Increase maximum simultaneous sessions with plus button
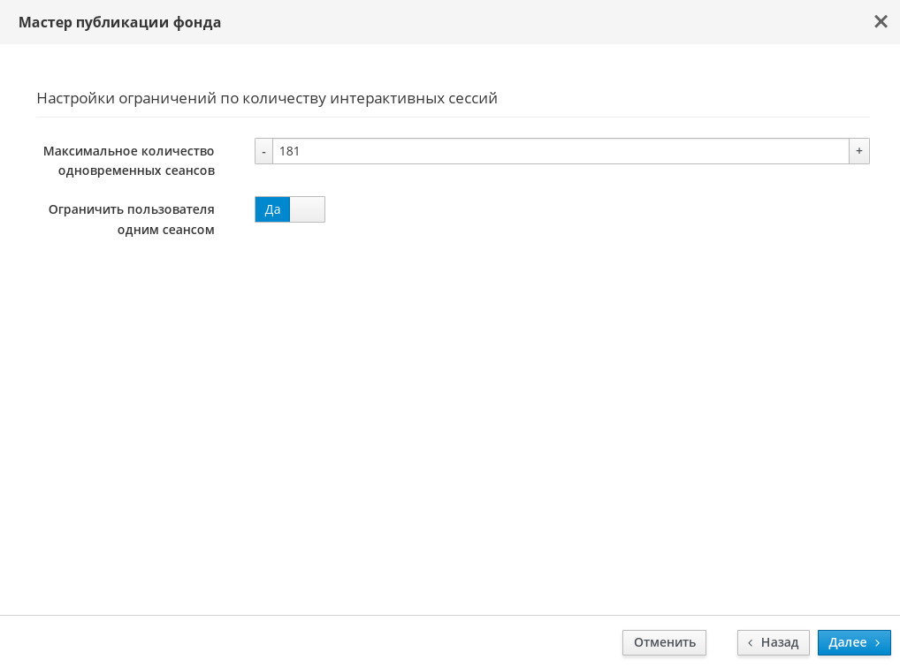Viewport: 900px width, 667px height. [x=858, y=151]
